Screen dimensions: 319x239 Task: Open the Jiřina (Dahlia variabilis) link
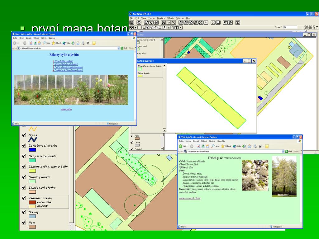(x=63, y=61)
